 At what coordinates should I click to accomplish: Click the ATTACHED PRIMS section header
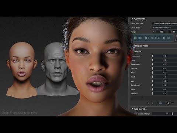pyautogui.click(x=140, y=46)
